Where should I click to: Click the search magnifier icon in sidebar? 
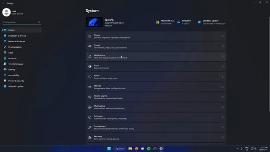tap(39, 22)
